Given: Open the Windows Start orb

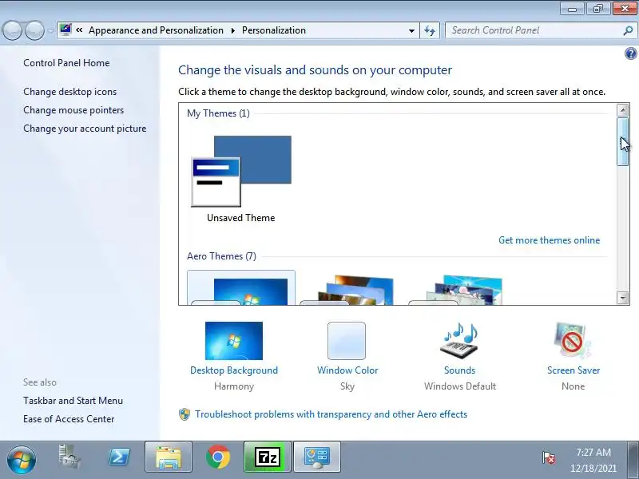Looking at the screenshot, I should click(22, 461).
